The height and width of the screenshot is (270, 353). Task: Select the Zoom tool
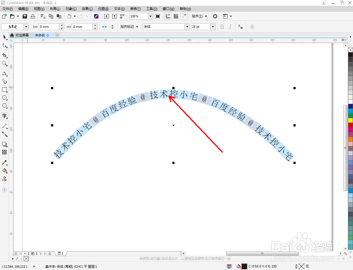point(4,63)
